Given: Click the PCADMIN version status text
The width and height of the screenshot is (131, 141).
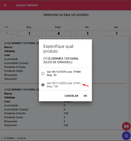Looking at the screenshot, I should (x=13, y=138).
